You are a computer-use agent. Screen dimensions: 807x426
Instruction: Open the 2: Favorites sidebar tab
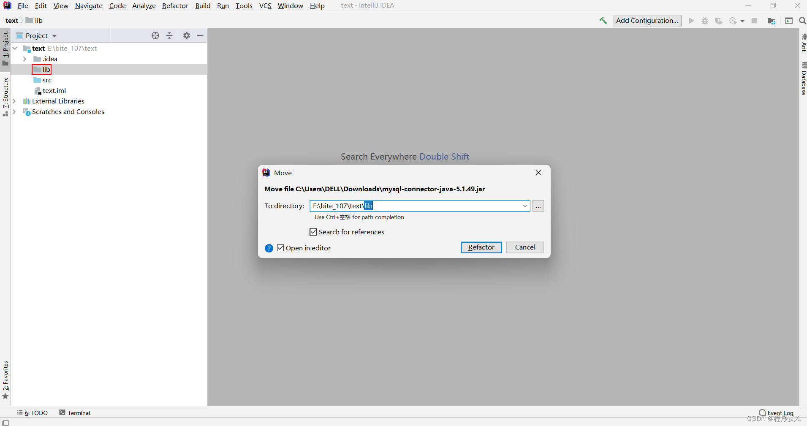coord(5,380)
